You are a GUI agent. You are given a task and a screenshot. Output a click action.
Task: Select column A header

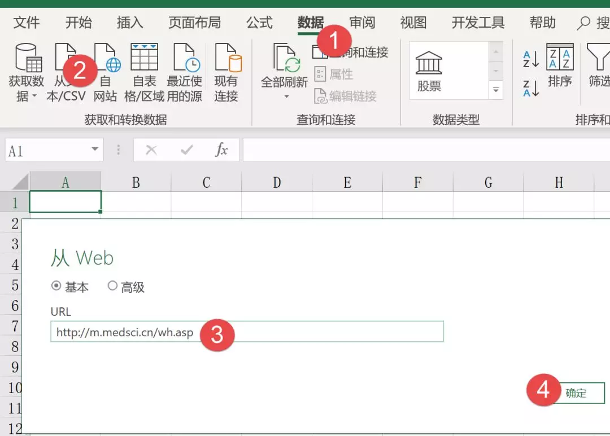click(66, 182)
